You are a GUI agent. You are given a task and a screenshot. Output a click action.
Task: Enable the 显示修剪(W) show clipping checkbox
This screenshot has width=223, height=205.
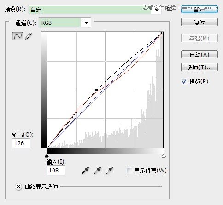[129, 171]
